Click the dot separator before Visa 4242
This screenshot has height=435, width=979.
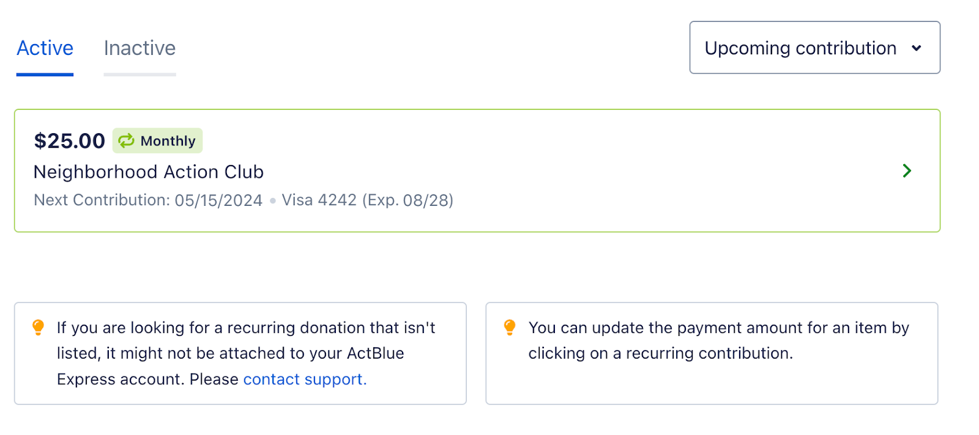point(272,200)
